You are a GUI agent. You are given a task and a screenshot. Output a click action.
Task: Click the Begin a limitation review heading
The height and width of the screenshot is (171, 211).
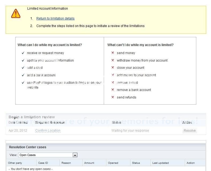pyautogui.click(x=32, y=117)
